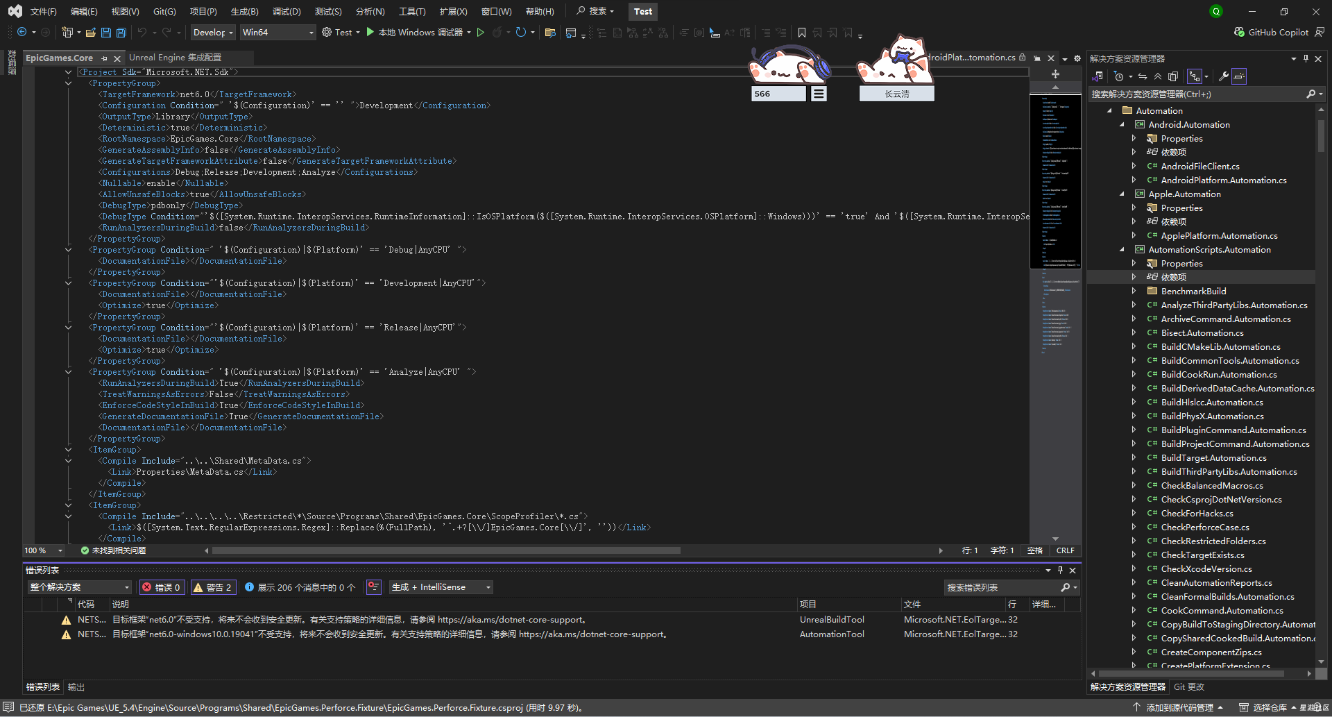Click the bookmark icon in the toolbar
The width and height of the screenshot is (1332, 717).
802,33
